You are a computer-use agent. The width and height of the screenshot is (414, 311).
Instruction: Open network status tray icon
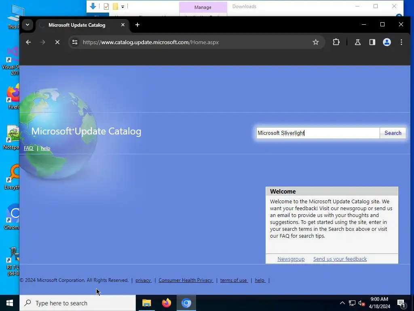(352, 303)
